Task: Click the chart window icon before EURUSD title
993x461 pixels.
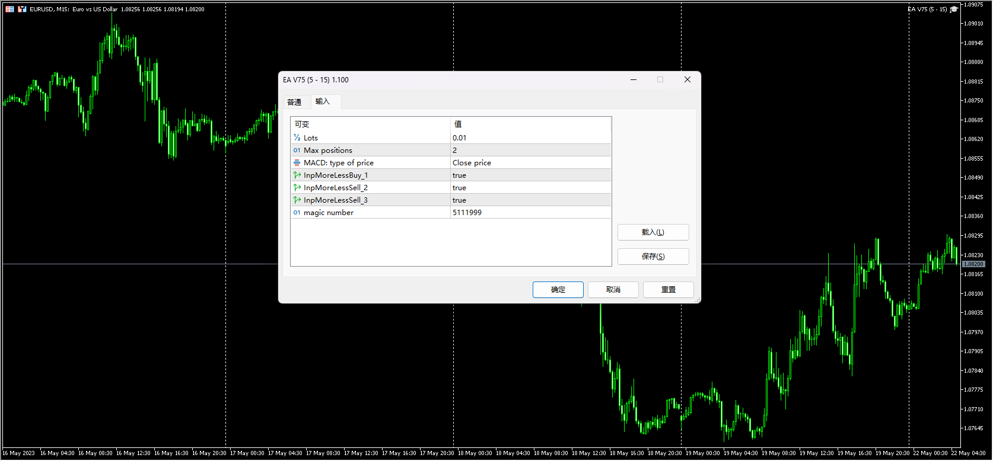Action: pos(9,9)
